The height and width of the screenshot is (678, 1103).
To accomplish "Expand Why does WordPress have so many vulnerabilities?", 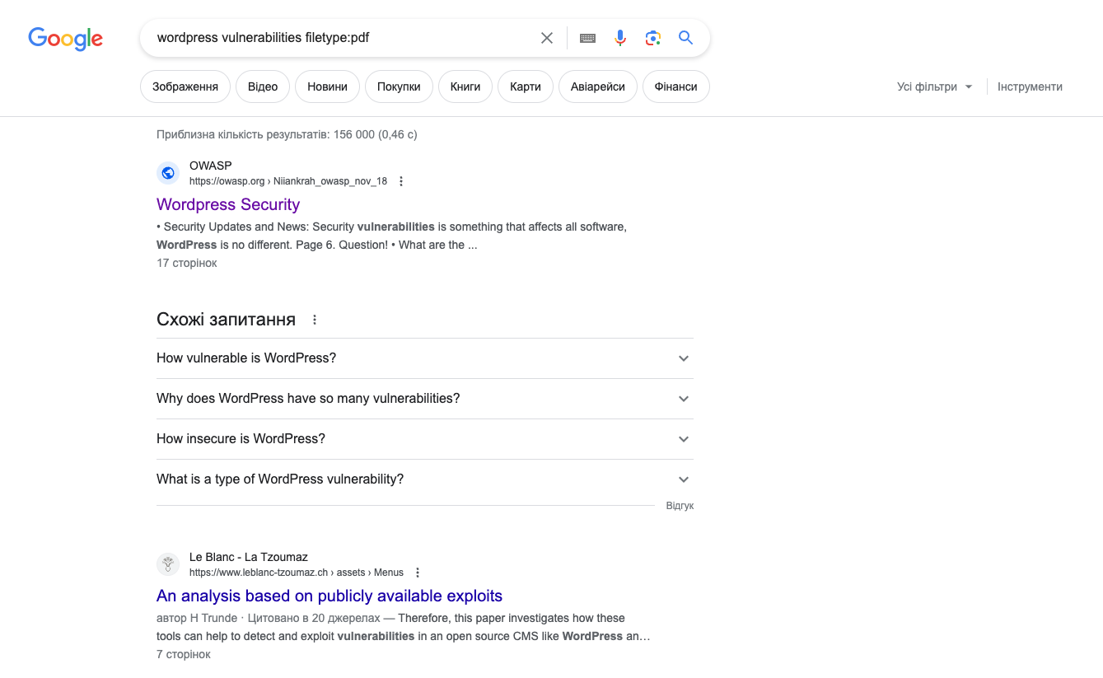I will coord(425,399).
